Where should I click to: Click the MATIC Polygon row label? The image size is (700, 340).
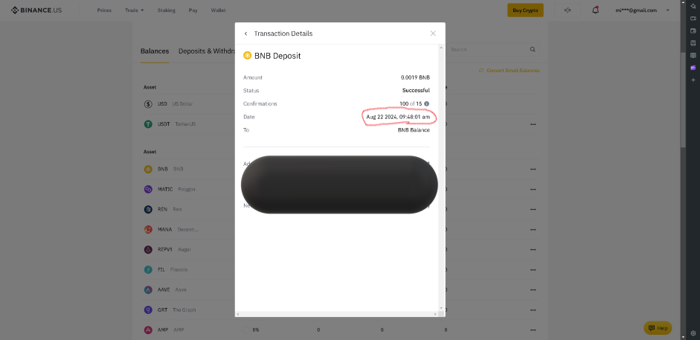[x=176, y=189]
